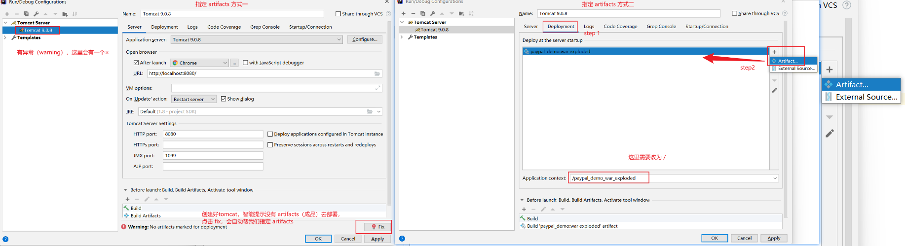Select the paypal_demo:war exploded deployment entry

[641, 51]
